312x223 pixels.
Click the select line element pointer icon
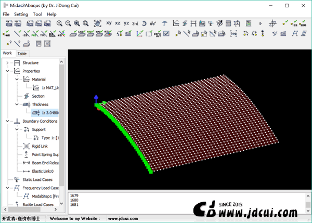[187, 34]
